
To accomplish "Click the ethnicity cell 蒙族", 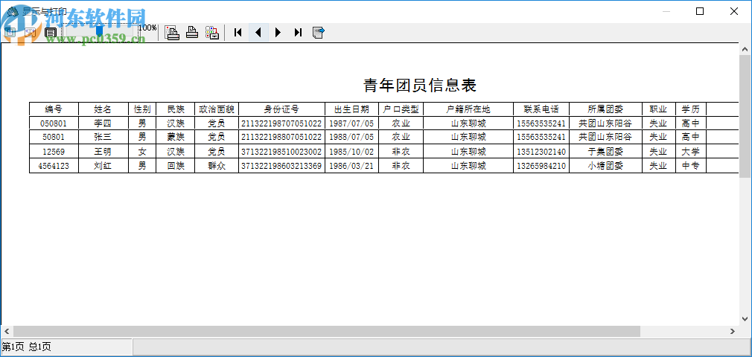I will pos(176,137).
